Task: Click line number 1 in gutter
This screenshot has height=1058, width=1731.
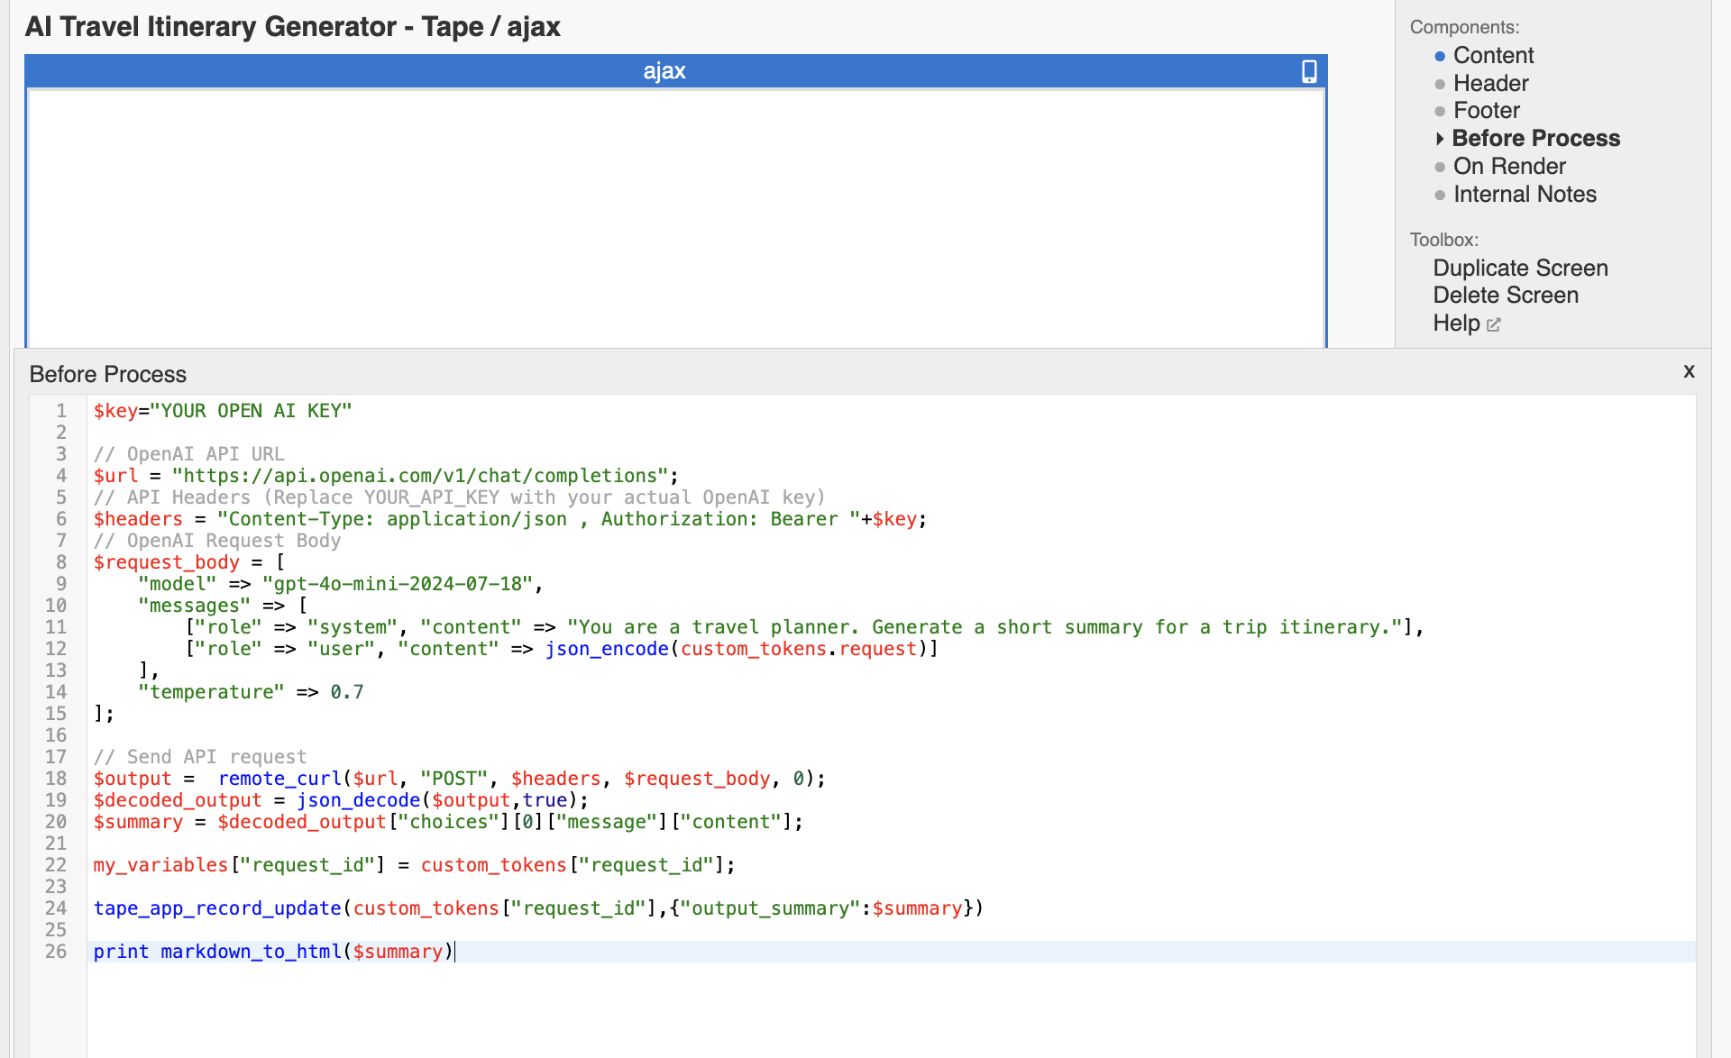Action: (61, 411)
